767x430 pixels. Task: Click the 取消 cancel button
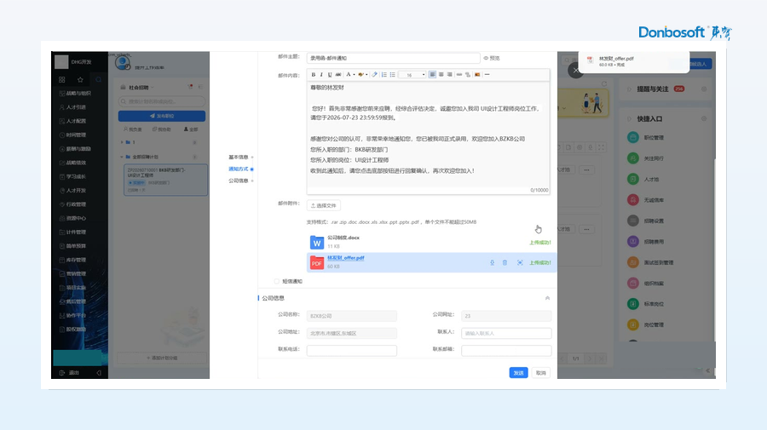tap(540, 373)
